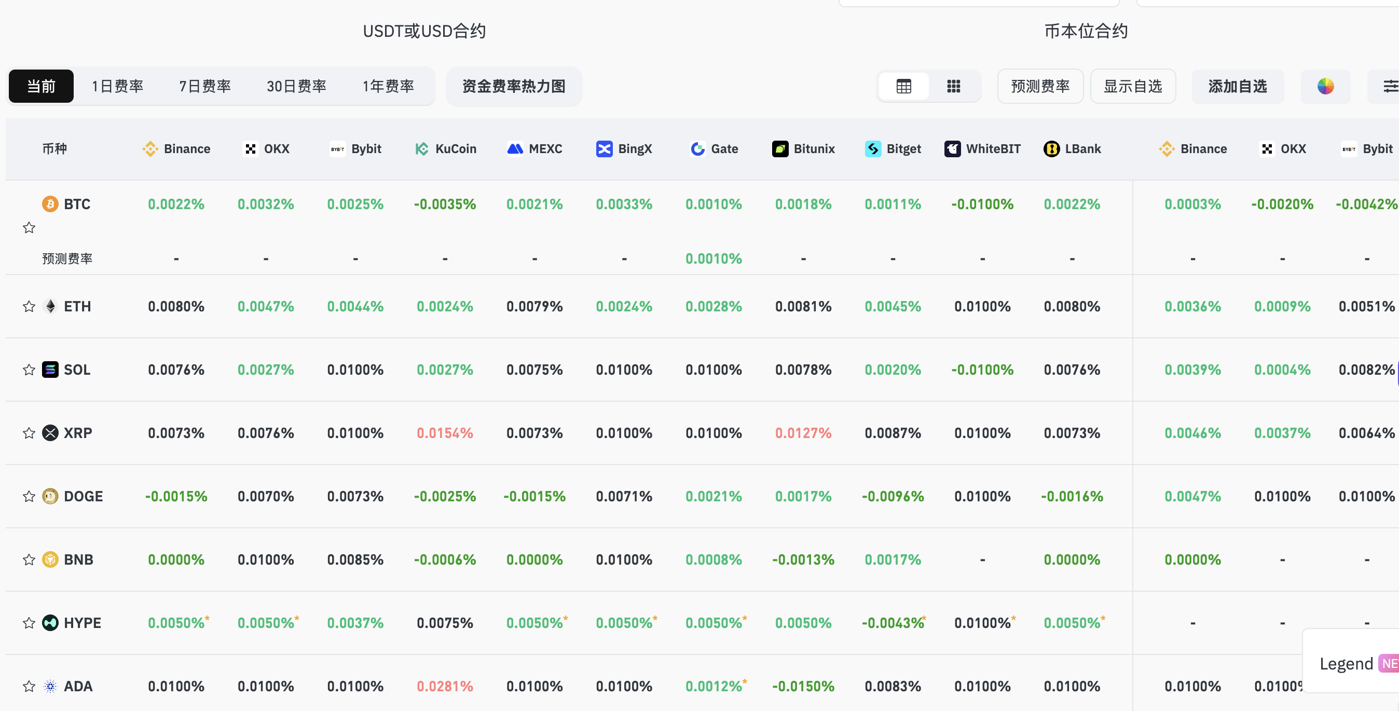Click the XRP coin icon
The width and height of the screenshot is (1399, 711).
pos(50,433)
